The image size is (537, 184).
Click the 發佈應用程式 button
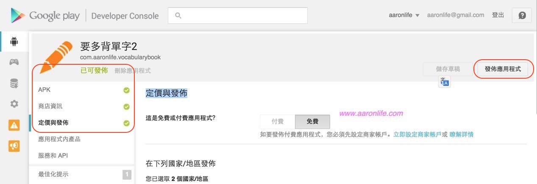click(503, 69)
